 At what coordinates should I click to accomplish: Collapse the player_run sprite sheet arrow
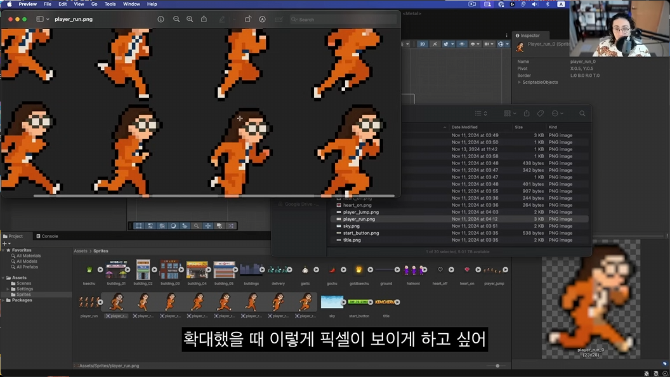coord(100,302)
